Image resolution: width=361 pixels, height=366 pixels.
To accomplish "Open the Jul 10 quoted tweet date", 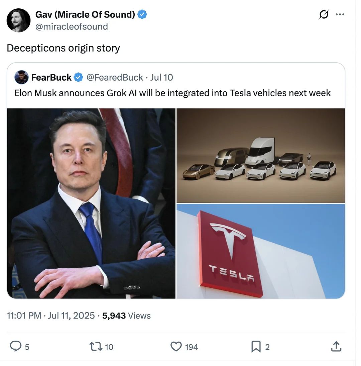I will click(161, 77).
